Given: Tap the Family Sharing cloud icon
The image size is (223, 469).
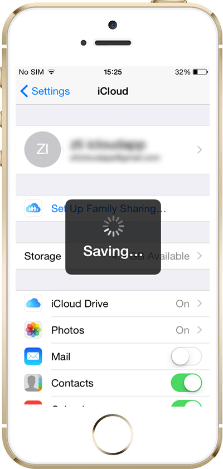Looking at the screenshot, I should tap(33, 208).
